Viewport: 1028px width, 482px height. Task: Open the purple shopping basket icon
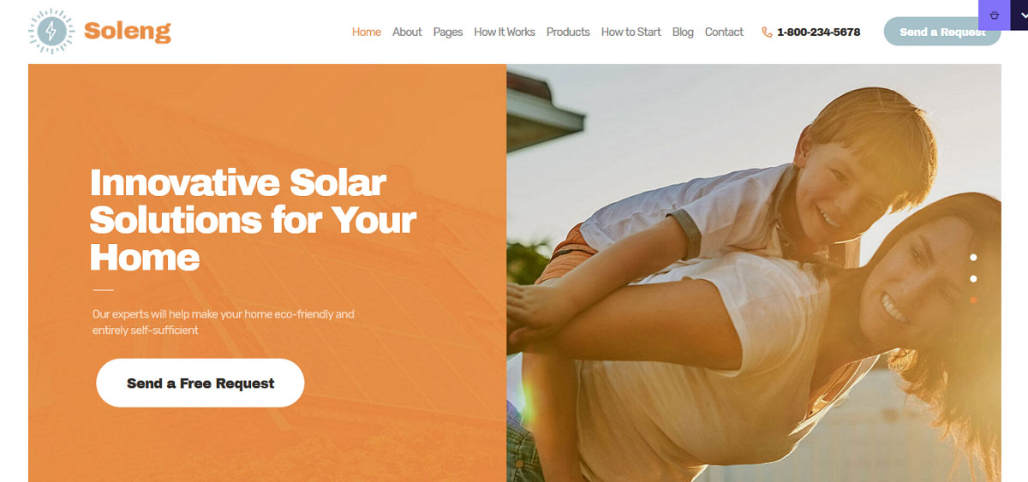click(994, 15)
